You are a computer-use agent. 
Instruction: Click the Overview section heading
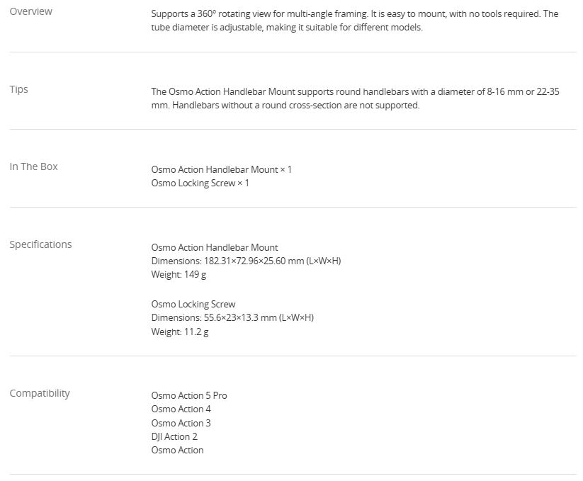(30, 11)
